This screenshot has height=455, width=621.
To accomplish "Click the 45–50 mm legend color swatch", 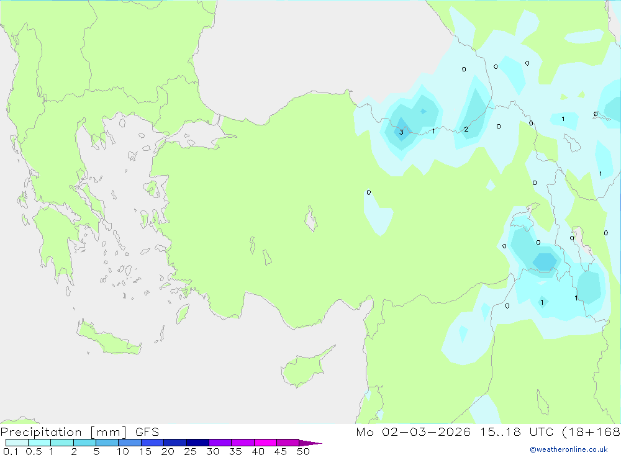I will 288,443.
